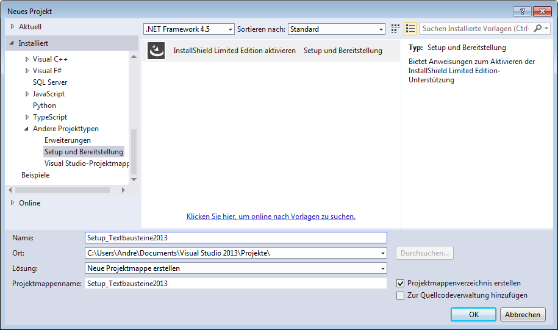This screenshot has width=558, height=330.
Task: Click the tree vertical scrollbar thumb
Action: tap(134, 152)
